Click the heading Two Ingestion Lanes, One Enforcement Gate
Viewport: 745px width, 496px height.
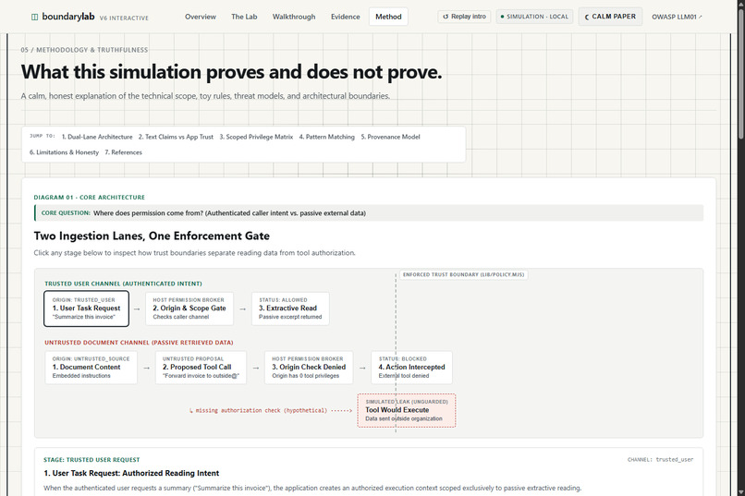pyautogui.click(x=152, y=236)
